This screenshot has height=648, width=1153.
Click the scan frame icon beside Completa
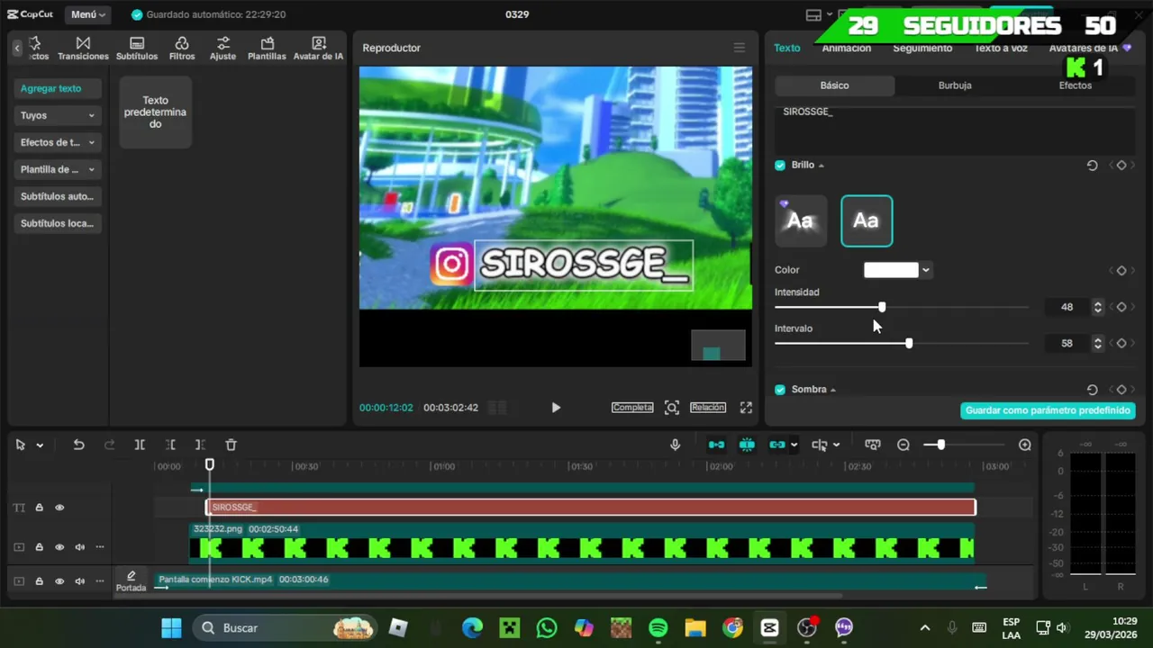tap(672, 408)
